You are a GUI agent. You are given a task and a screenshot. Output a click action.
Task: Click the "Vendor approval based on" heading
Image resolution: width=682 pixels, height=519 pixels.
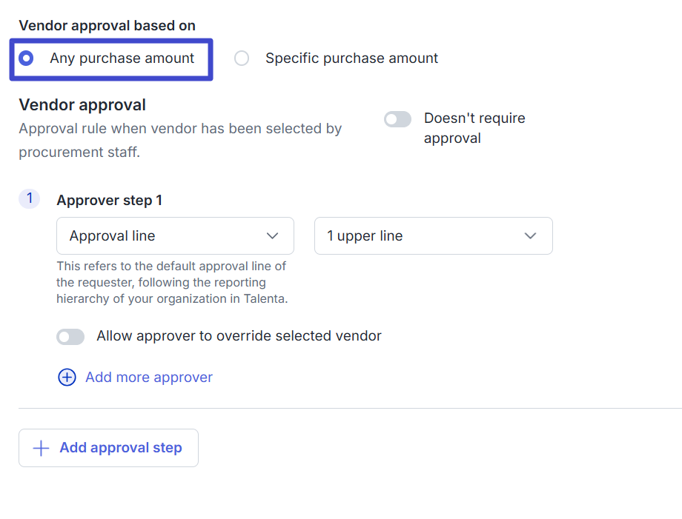click(107, 26)
